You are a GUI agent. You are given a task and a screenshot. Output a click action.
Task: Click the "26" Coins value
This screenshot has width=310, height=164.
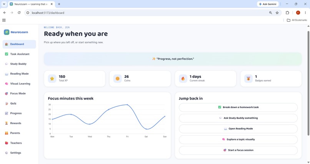pos(127,77)
